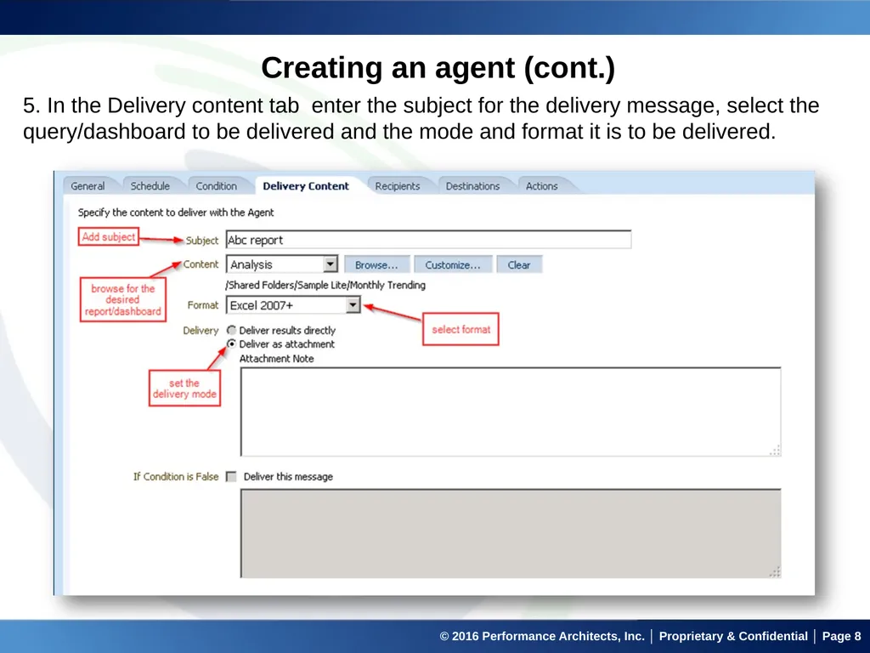Select Deliver results directly radio button
Viewport: 870px width, 653px height.
[x=231, y=330]
